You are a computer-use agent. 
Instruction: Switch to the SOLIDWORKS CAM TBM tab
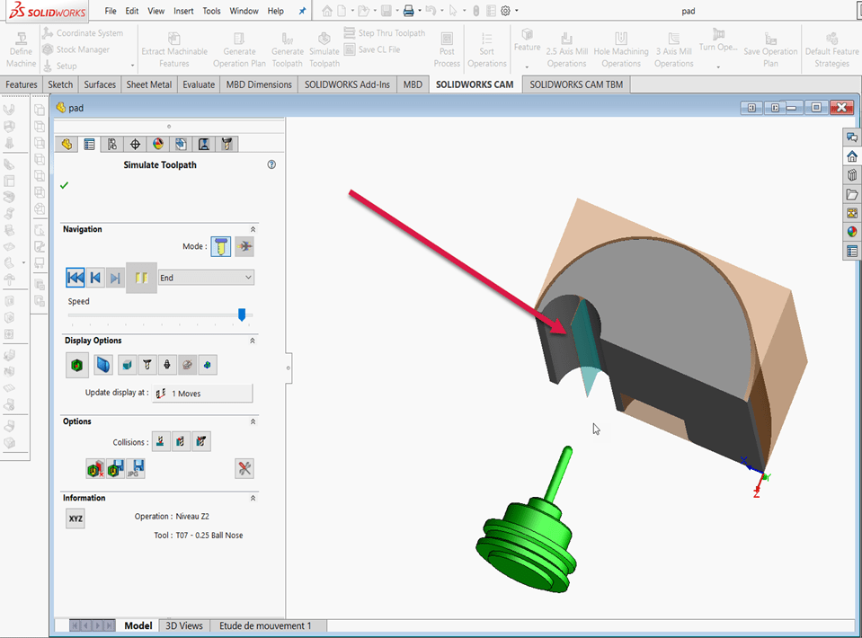click(x=576, y=84)
